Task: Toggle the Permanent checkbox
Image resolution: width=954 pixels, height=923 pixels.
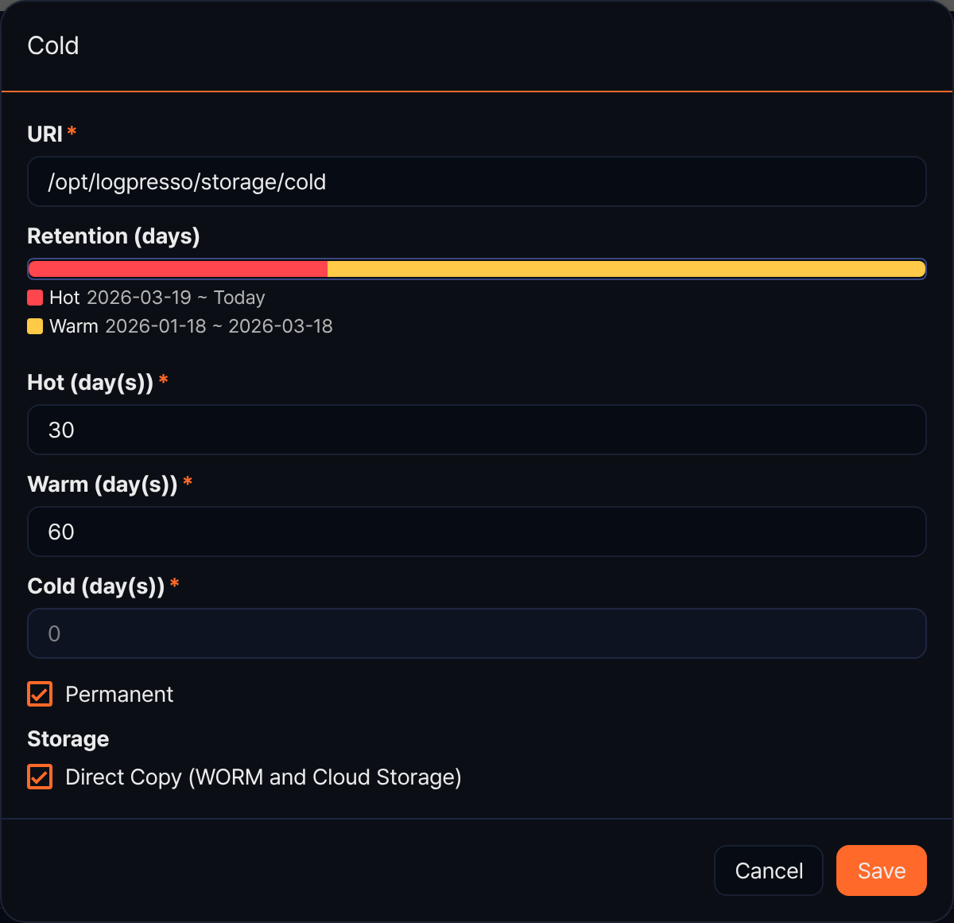Action: click(x=40, y=694)
